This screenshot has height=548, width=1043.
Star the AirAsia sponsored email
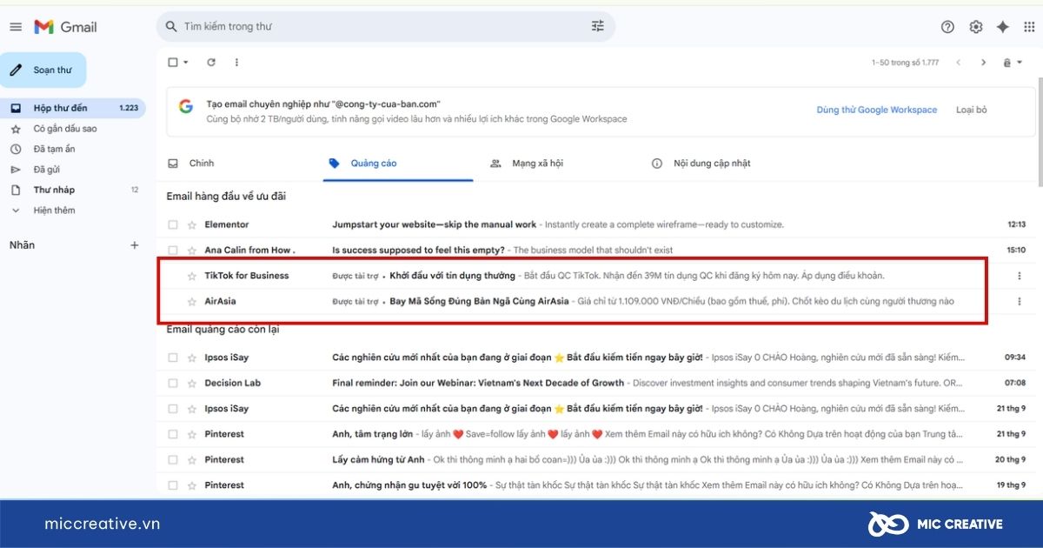192,302
